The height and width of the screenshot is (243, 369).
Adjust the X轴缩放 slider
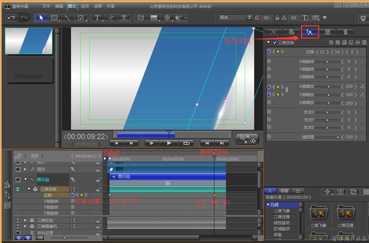pyautogui.click(x=327, y=87)
